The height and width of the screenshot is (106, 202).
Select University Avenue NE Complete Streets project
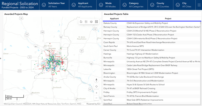coord(163,61)
